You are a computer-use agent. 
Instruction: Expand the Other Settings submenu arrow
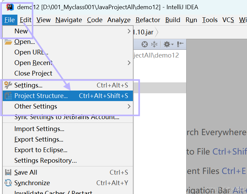click(129, 107)
